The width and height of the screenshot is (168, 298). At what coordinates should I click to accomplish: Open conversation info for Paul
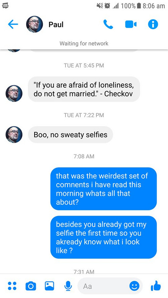[153, 24]
